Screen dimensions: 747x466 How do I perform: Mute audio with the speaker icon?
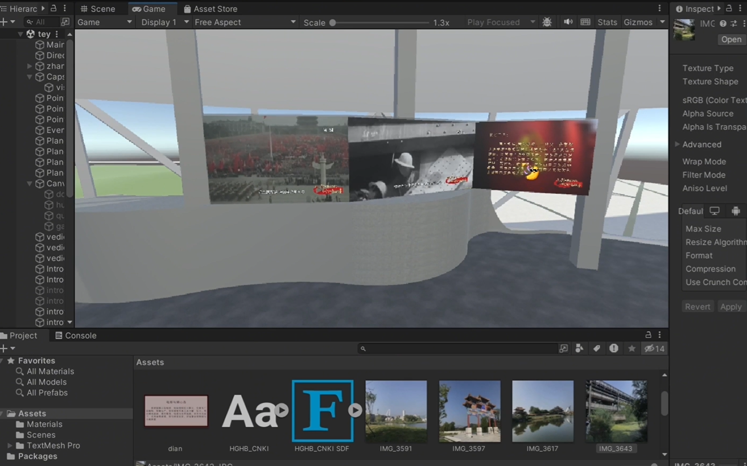tap(568, 22)
